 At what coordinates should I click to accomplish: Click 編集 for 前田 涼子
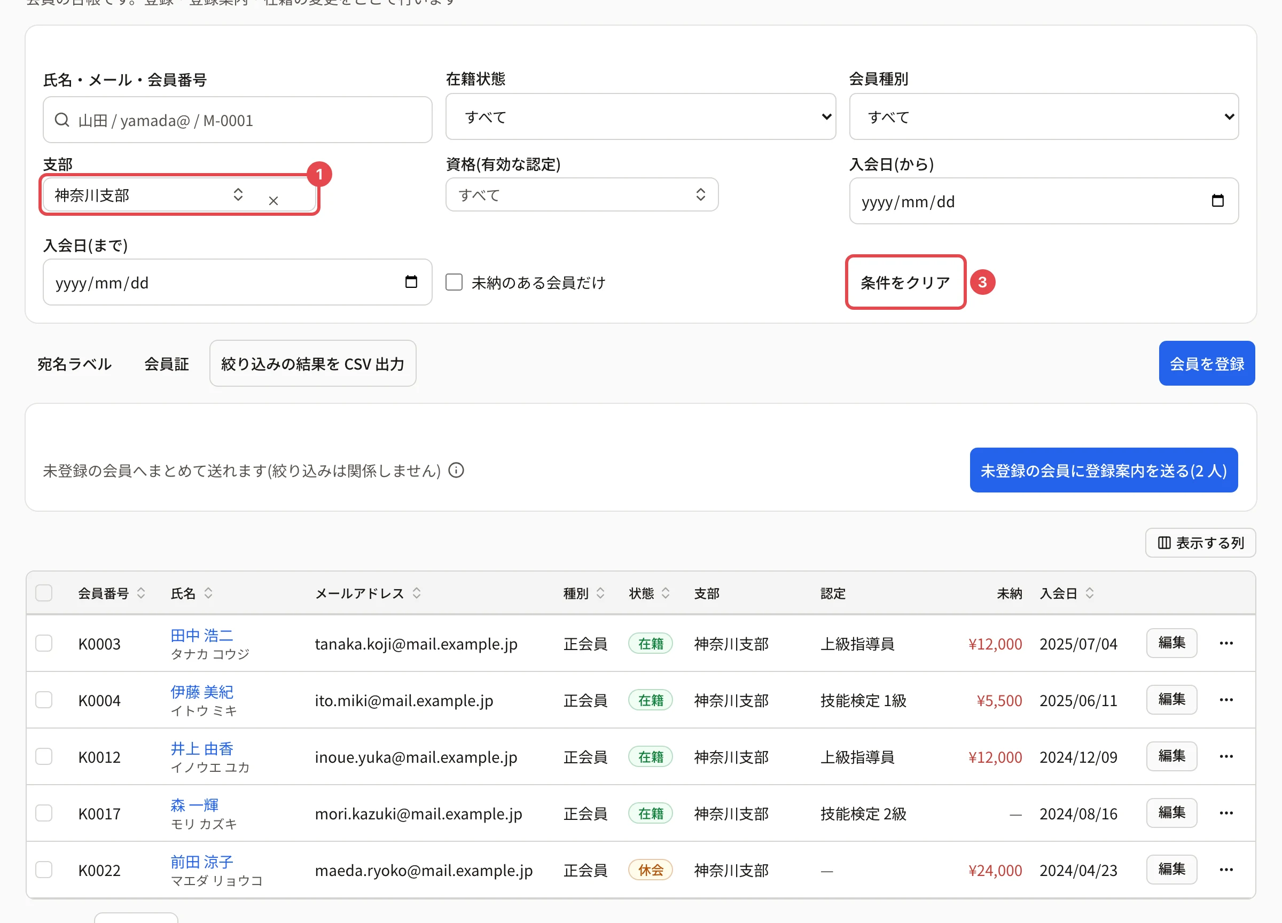pyautogui.click(x=1171, y=869)
